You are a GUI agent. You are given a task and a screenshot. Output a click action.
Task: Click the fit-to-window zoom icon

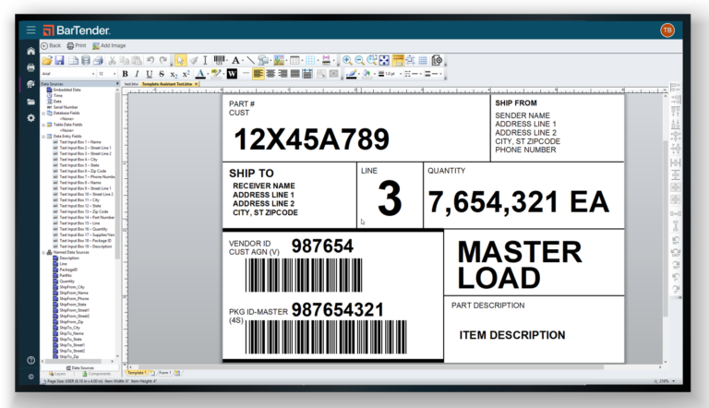tap(384, 60)
